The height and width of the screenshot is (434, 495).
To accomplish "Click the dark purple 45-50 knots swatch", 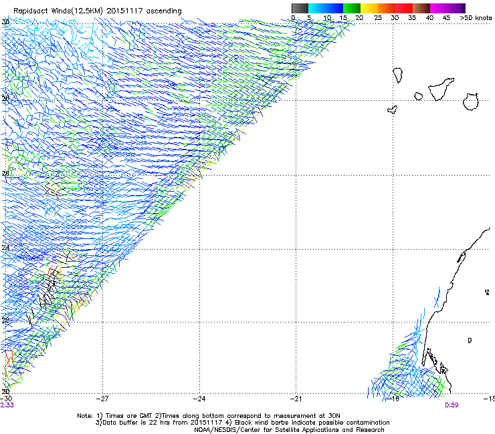I will point(456,8).
